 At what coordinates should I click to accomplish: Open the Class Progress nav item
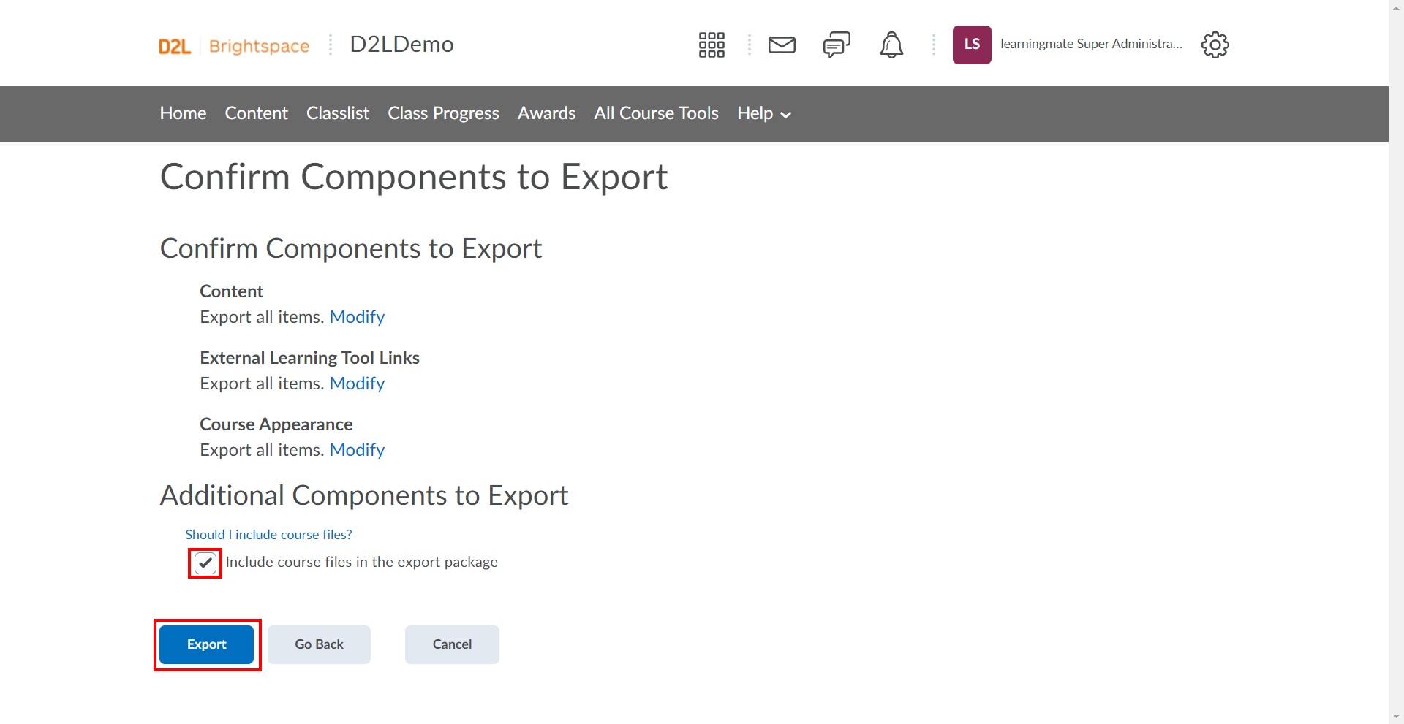point(443,113)
